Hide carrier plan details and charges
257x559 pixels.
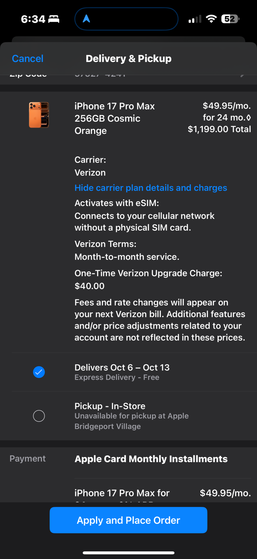151,188
